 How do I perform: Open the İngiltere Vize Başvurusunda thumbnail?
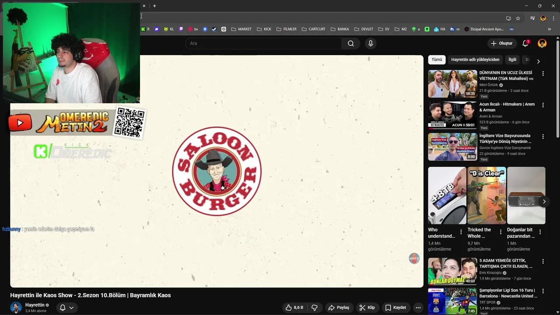452,147
